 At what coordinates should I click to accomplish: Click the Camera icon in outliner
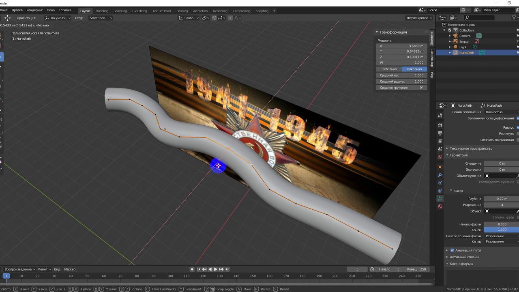(455, 36)
